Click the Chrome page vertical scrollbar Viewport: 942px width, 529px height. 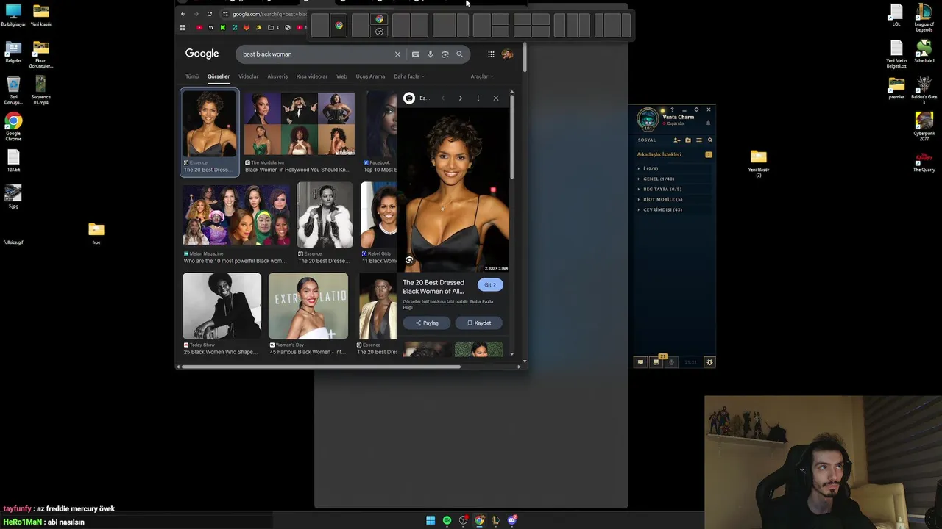click(x=525, y=57)
